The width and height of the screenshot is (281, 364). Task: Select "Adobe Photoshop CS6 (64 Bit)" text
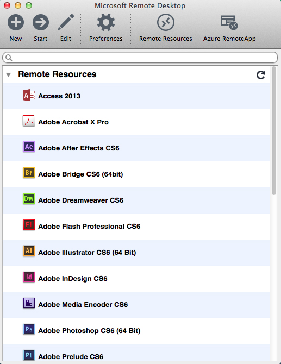pyautogui.click(x=89, y=330)
